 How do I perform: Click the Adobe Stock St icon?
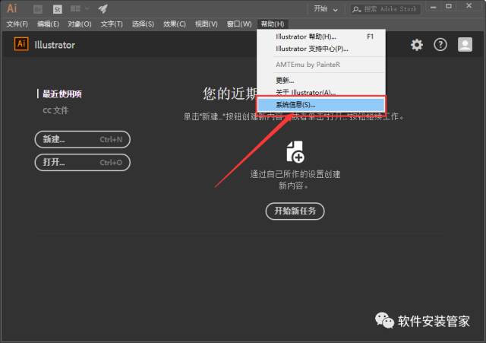click(58, 9)
